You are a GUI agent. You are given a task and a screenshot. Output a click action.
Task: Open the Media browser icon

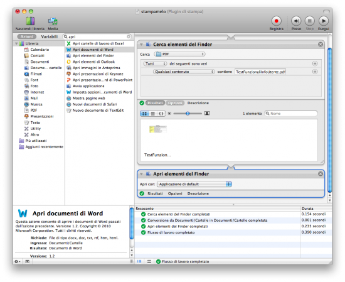[x=53, y=21]
